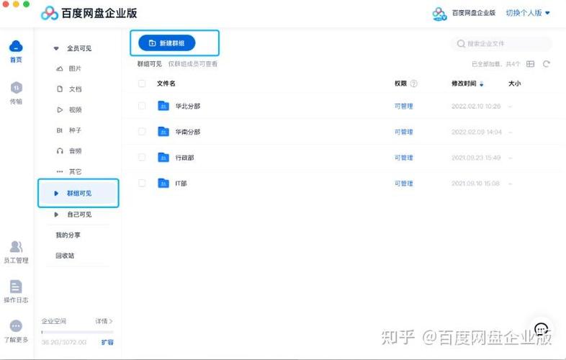Open the 华北分部 folder name
The height and width of the screenshot is (360, 566).
188,106
